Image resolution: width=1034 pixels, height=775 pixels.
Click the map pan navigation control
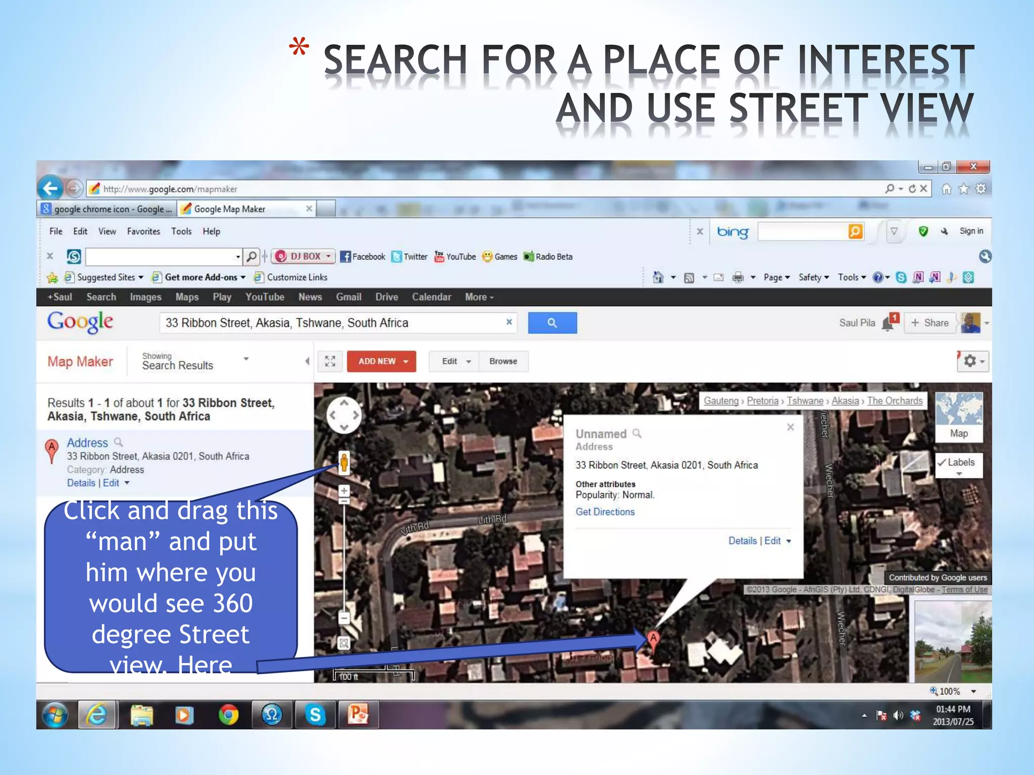(x=344, y=415)
